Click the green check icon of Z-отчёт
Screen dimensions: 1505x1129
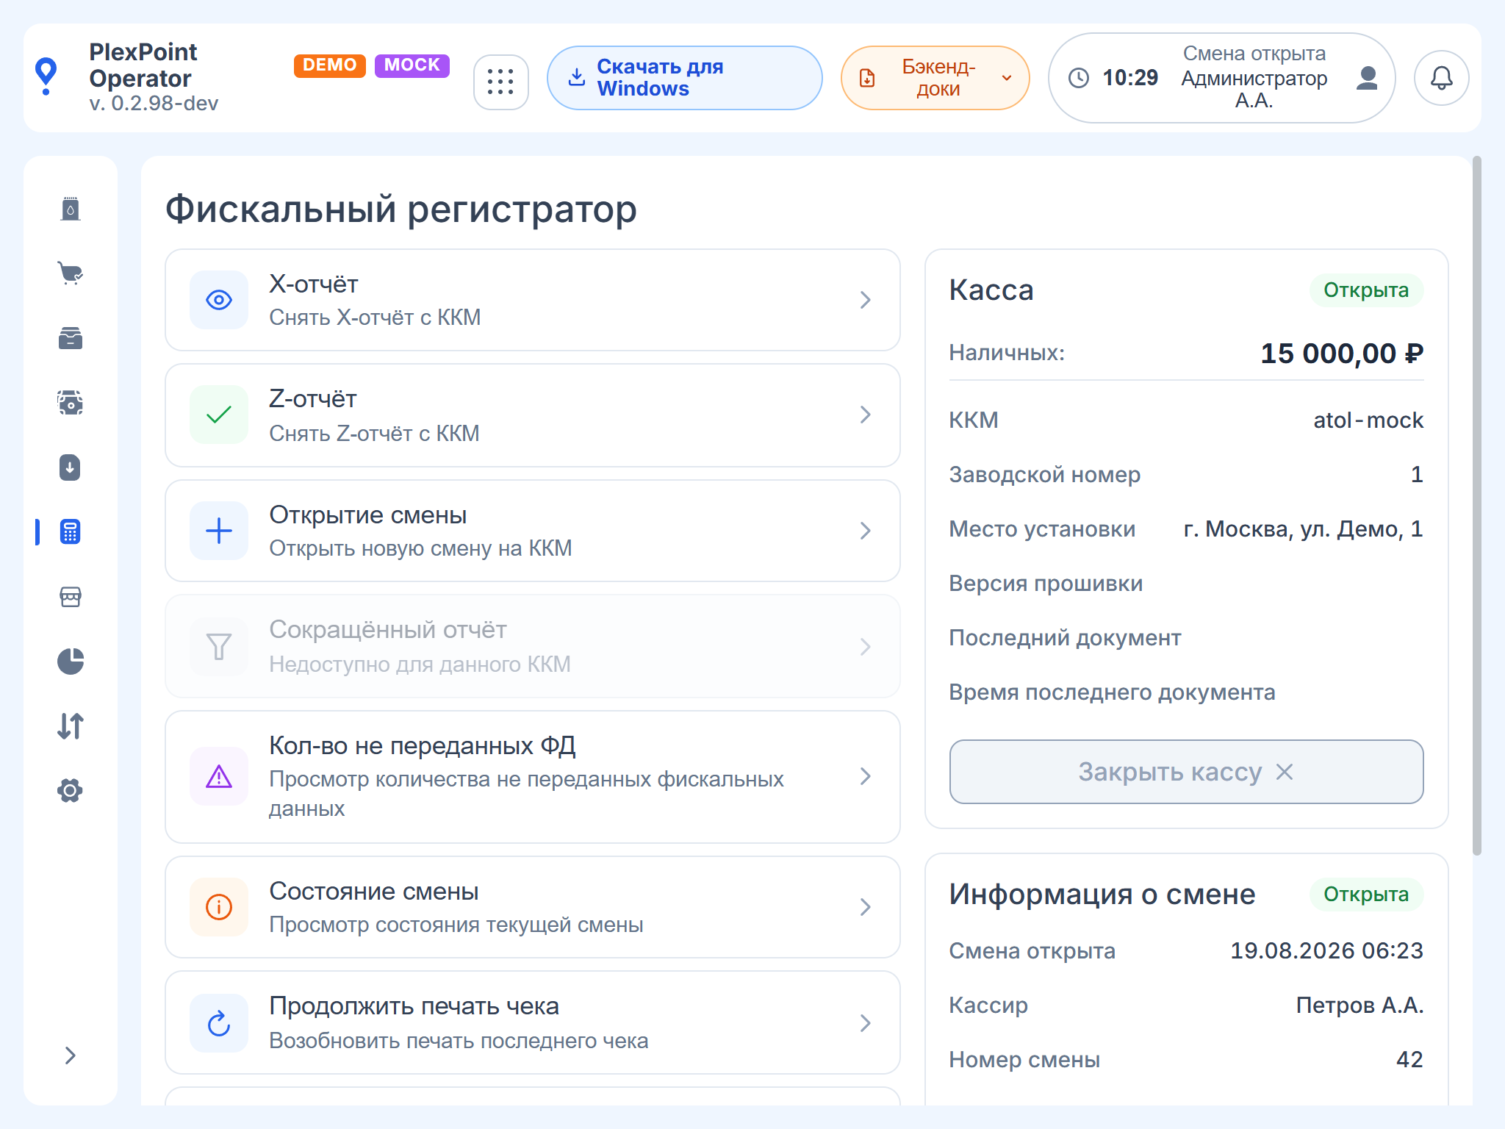point(219,415)
